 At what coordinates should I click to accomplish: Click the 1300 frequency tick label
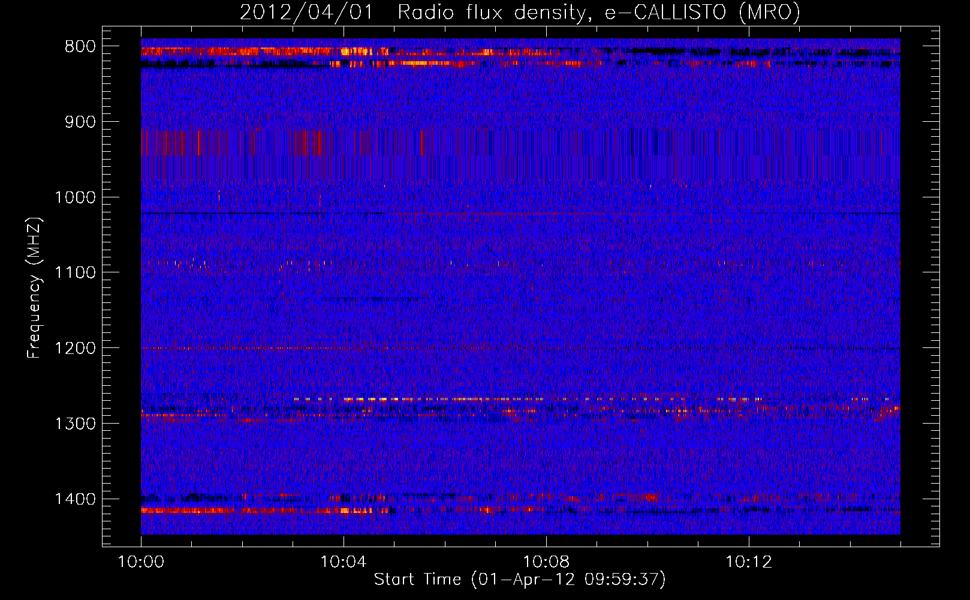[x=75, y=424]
